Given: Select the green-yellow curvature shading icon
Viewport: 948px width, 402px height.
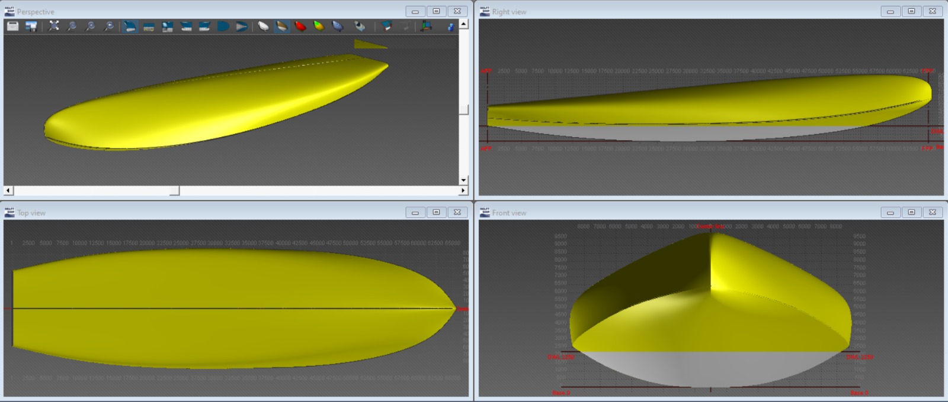Looking at the screenshot, I should pyautogui.click(x=319, y=26).
